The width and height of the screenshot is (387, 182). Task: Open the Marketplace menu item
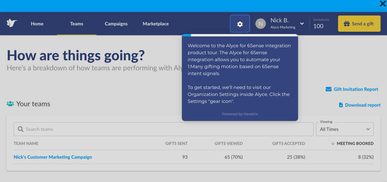click(x=156, y=24)
